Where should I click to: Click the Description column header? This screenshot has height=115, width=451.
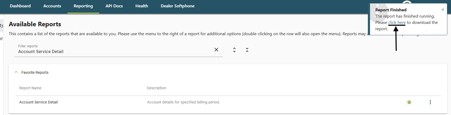click(x=157, y=88)
